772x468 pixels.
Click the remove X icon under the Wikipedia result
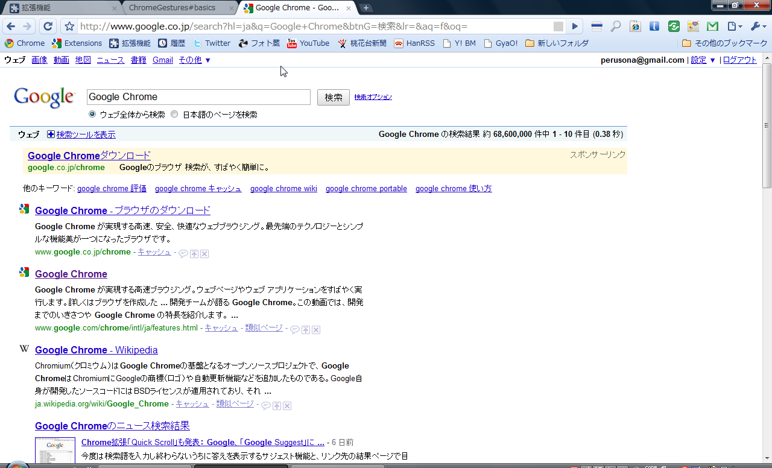(287, 406)
